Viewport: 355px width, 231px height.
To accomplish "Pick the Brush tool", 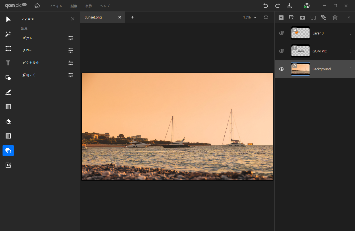I will pos(8,92).
